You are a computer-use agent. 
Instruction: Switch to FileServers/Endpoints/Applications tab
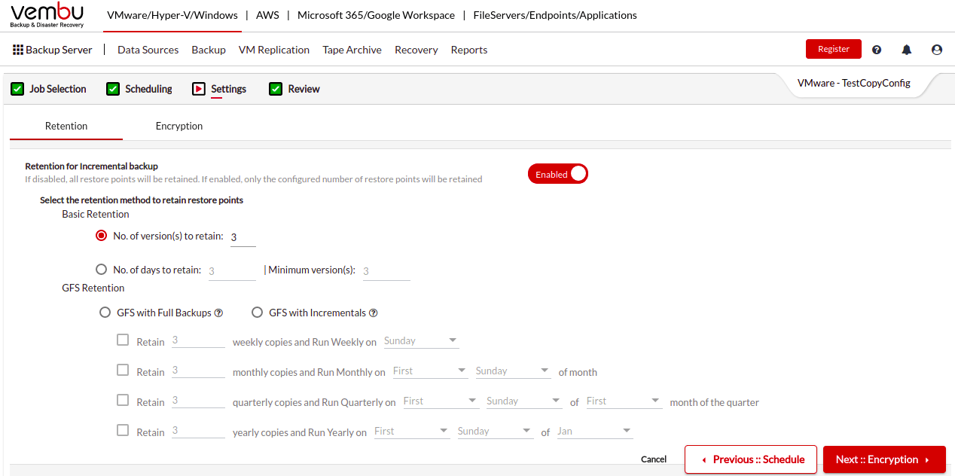[x=555, y=15]
